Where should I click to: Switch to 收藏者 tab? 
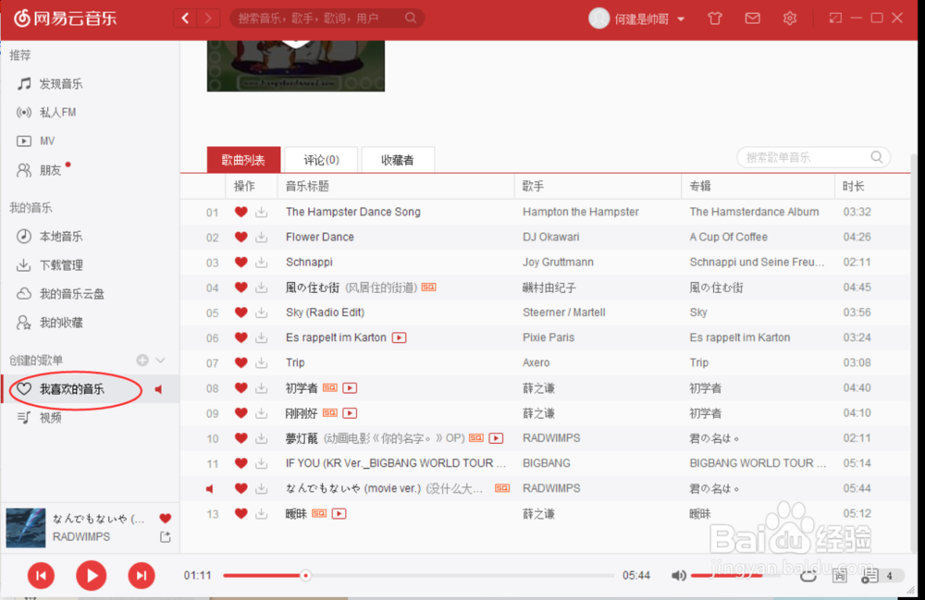398,160
